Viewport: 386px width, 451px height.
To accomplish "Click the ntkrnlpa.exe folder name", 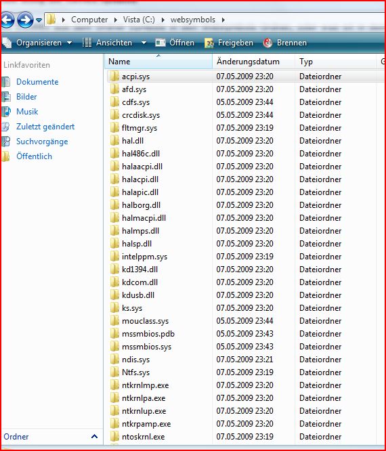I will click(x=144, y=398).
